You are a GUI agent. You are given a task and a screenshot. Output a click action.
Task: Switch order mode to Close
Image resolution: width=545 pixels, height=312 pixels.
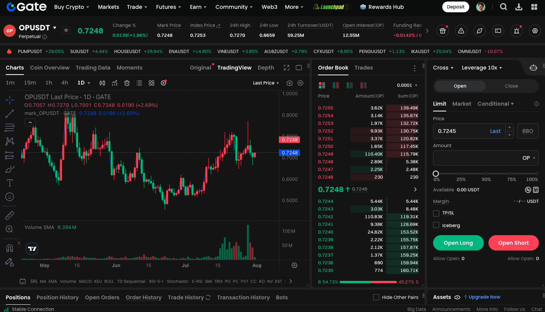(x=511, y=86)
